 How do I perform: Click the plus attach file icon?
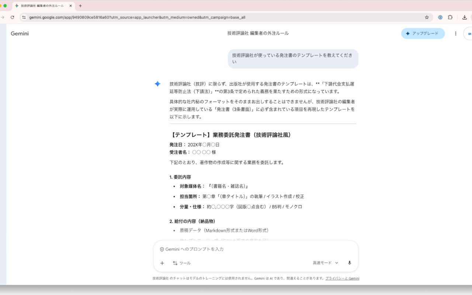(162, 263)
